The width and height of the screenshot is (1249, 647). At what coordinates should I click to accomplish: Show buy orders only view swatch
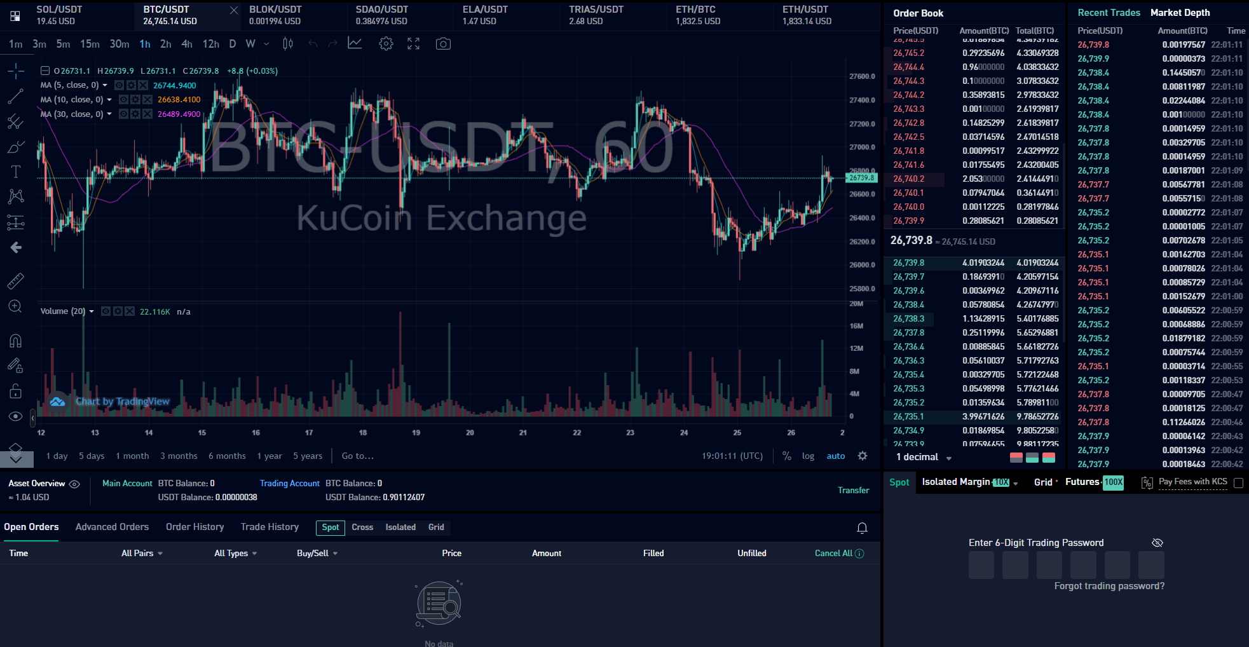(1032, 457)
